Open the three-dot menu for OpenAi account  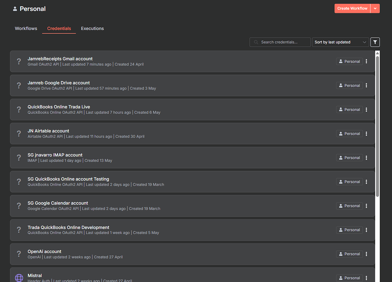(x=366, y=254)
